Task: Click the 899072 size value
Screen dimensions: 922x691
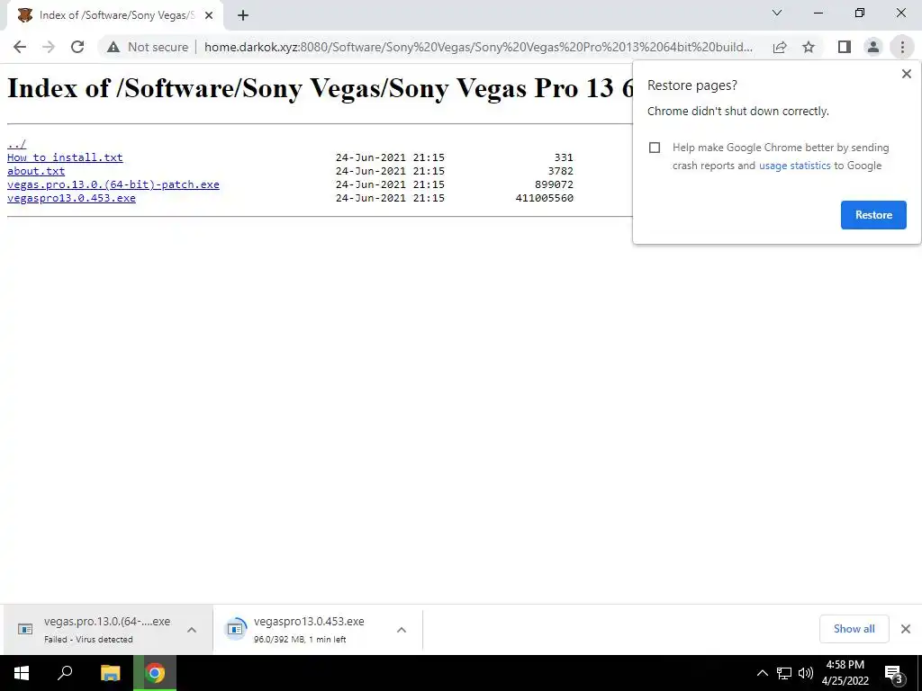Action: point(554,184)
